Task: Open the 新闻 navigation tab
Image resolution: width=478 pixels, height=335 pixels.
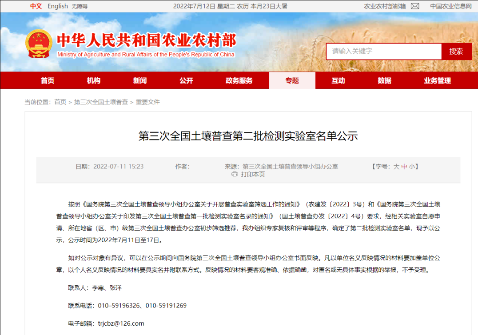Action: click(x=140, y=80)
